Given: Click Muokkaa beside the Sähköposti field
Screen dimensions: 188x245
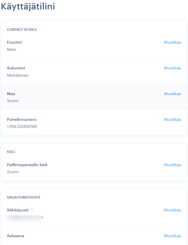Looking at the screenshot, I should 172,210.
